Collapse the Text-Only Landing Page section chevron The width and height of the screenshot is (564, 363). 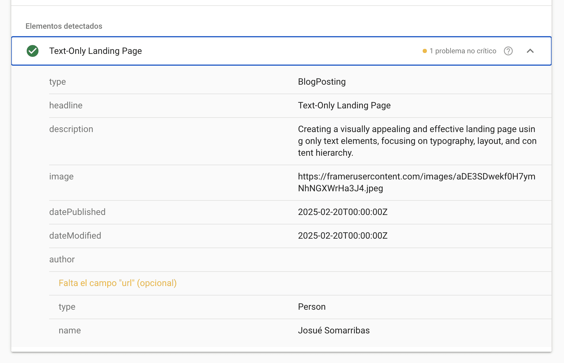[530, 51]
